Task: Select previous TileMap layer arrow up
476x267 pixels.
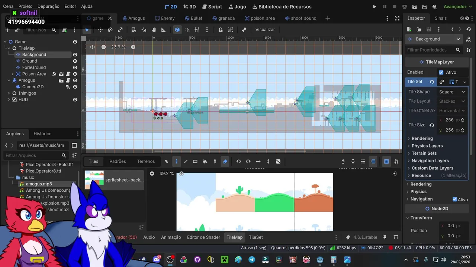Action: pyautogui.click(x=343, y=162)
